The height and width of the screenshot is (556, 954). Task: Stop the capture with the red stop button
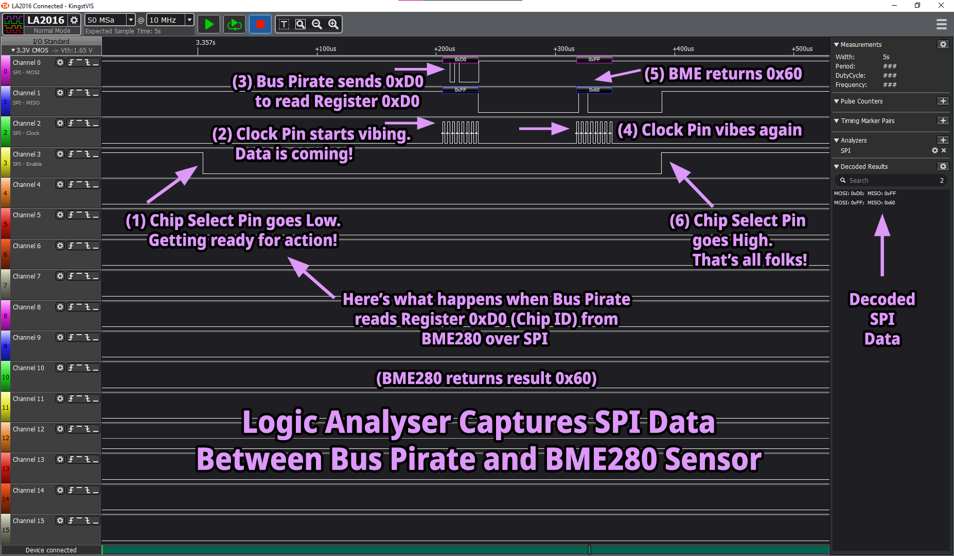(x=260, y=24)
